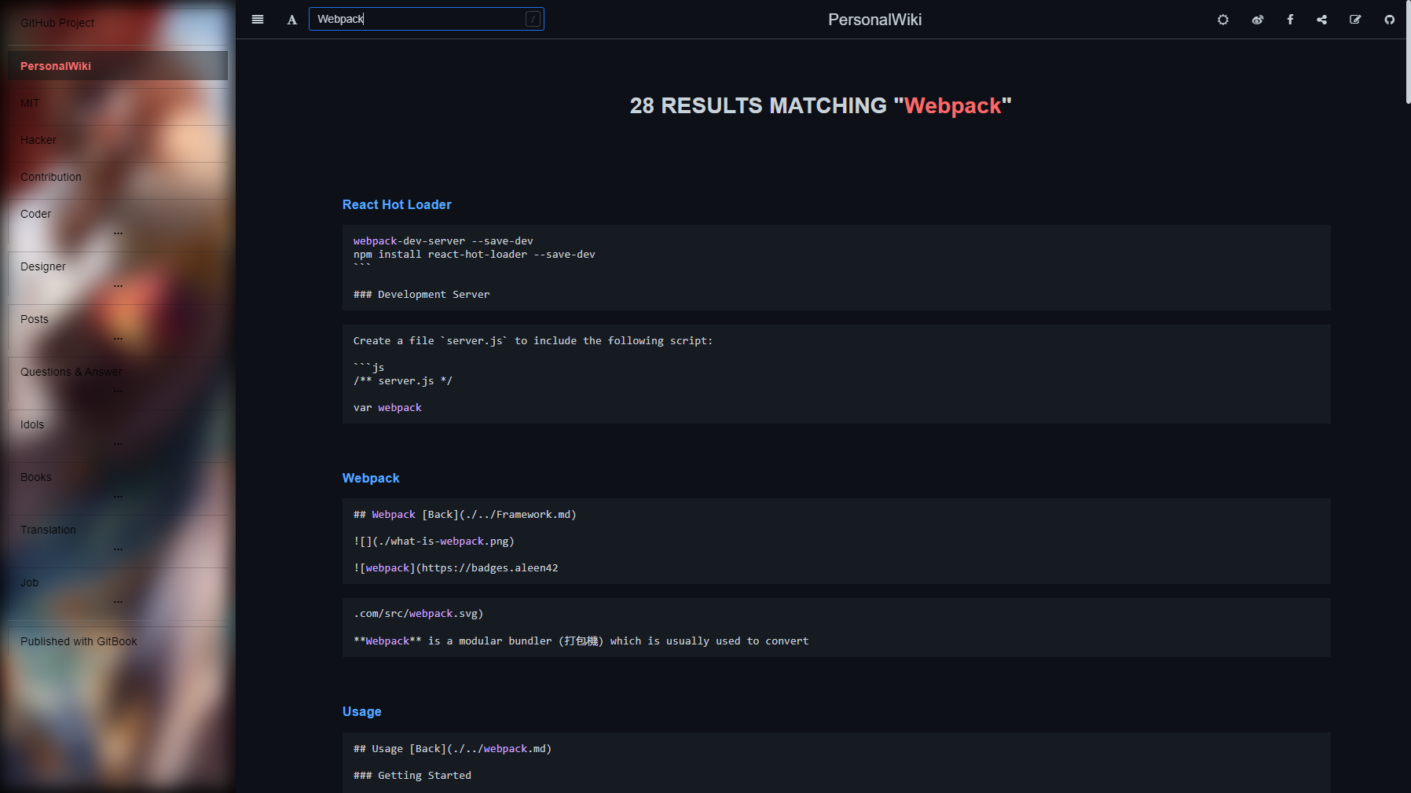Select the Coder chapter in sidebar
The width and height of the screenshot is (1411, 793).
point(36,214)
